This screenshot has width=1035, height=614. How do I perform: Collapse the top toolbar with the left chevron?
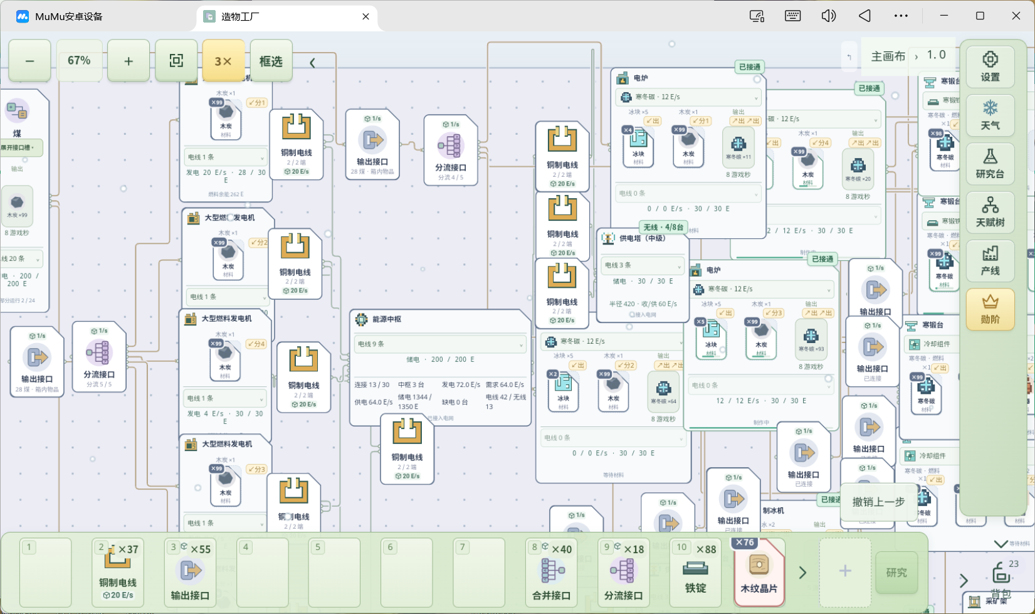tap(312, 62)
